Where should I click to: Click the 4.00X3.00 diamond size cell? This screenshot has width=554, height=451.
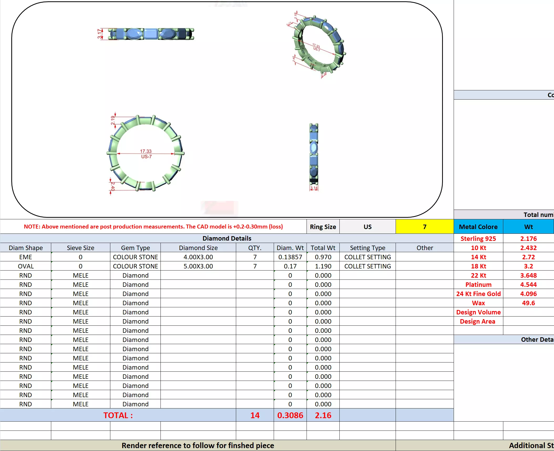(x=198, y=257)
